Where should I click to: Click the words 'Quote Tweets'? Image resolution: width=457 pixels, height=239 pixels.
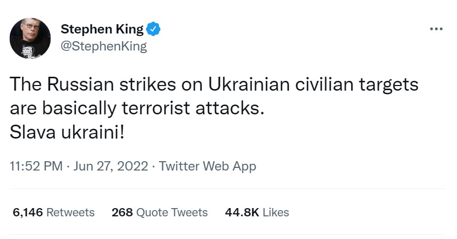[x=172, y=212]
